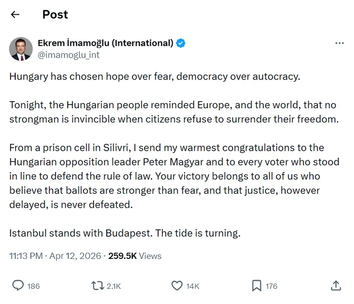Click the 186 replies count
Viewport: 354px width, 304px height.
coord(33,286)
